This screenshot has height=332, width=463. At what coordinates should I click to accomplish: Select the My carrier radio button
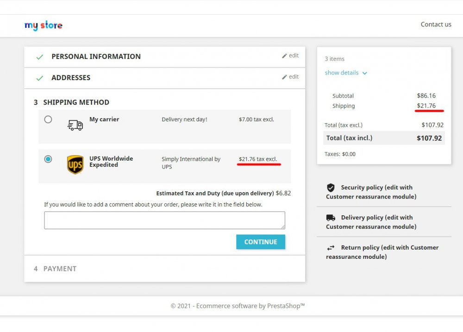pos(48,119)
